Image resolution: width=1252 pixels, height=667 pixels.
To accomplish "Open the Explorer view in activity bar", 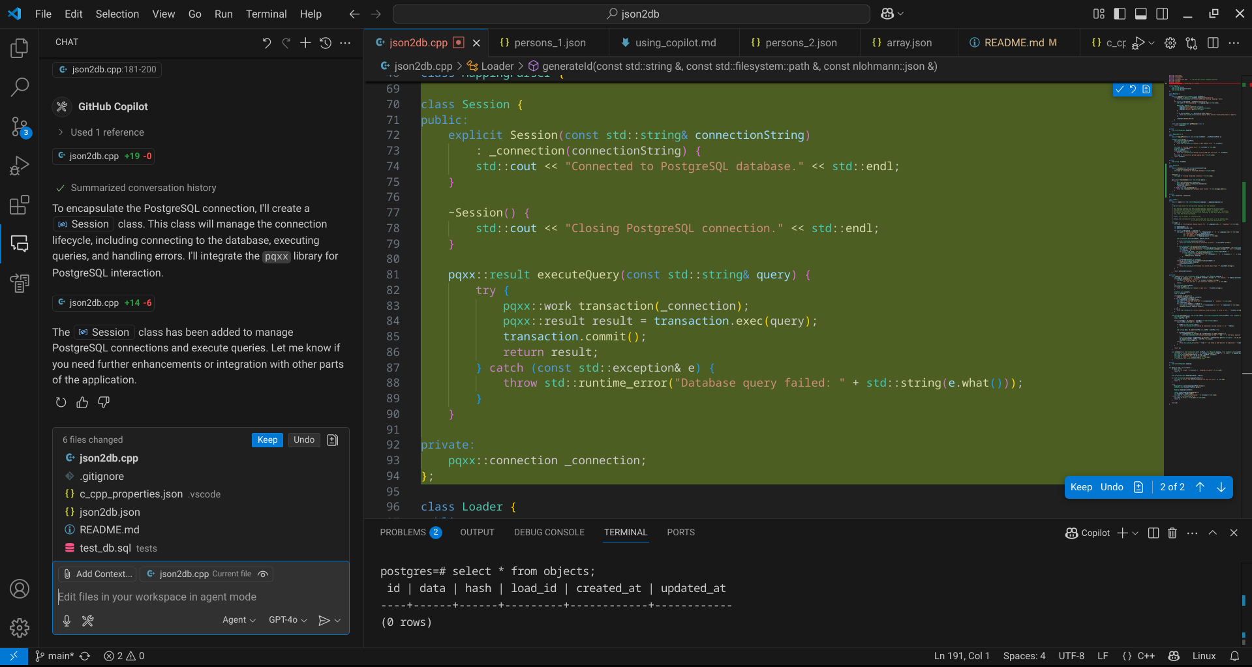I will point(20,48).
